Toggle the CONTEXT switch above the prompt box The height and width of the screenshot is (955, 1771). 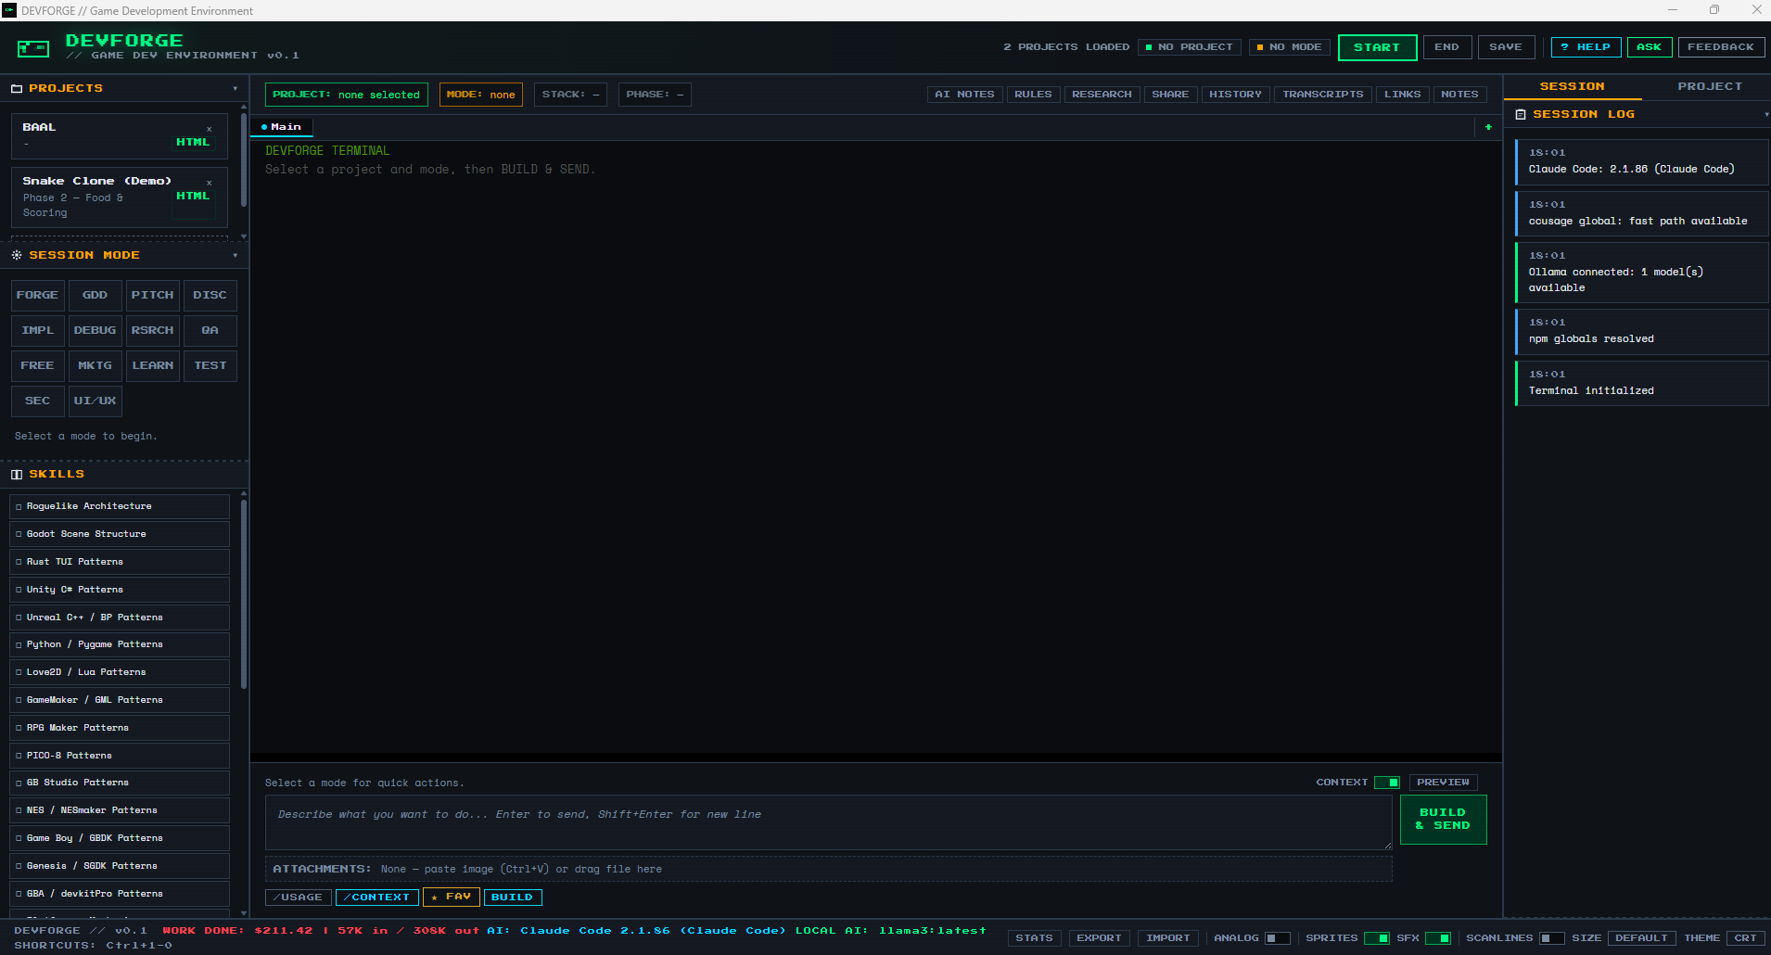[1388, 782]
